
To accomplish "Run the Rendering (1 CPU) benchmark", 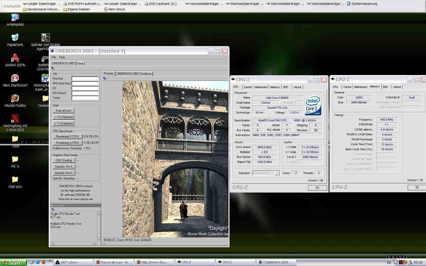I will [67, 136].
